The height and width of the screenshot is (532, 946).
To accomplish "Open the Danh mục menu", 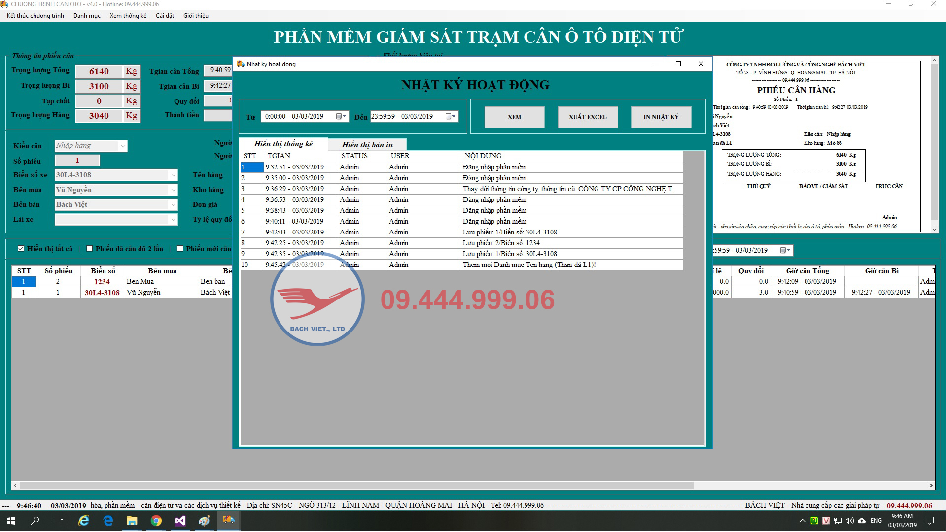I will click(87, 16).
